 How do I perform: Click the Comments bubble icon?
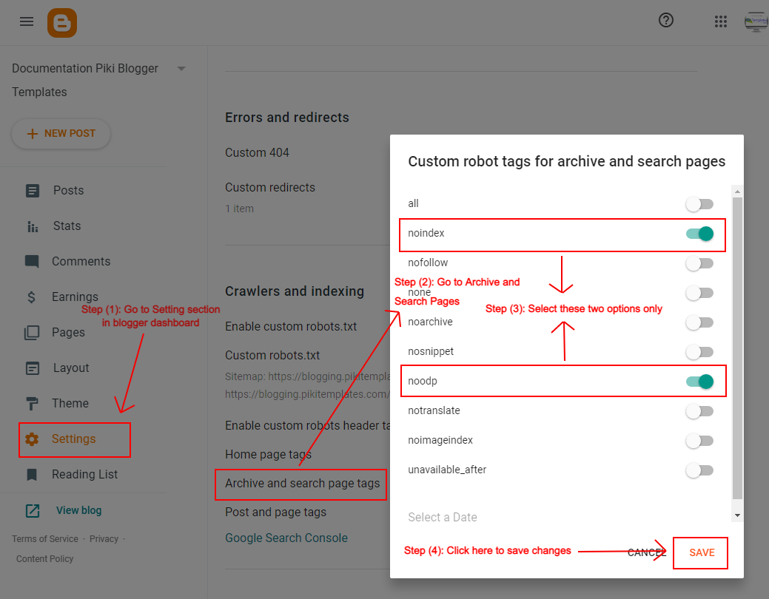[x=32, y=261]
